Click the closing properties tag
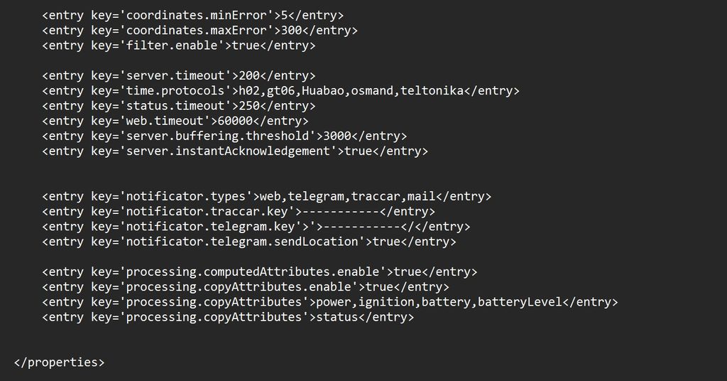Image resolution: width=727 pixels, height=381 pixels. 60,363
